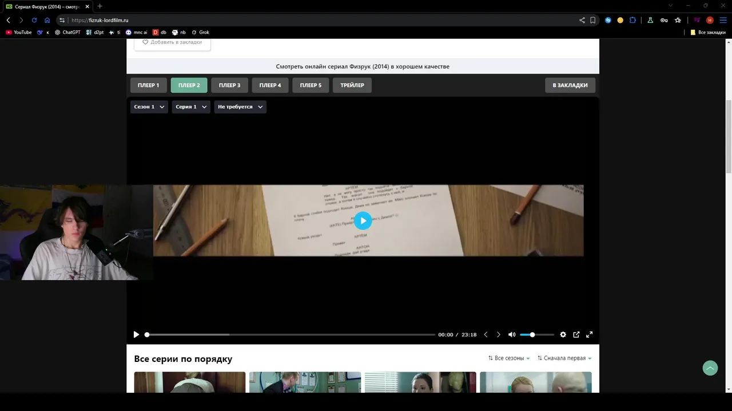The image size is (732, 411).
Task: Expand the Сначала первая sort option
Action: pyautogui.click(x=564, y=358)
